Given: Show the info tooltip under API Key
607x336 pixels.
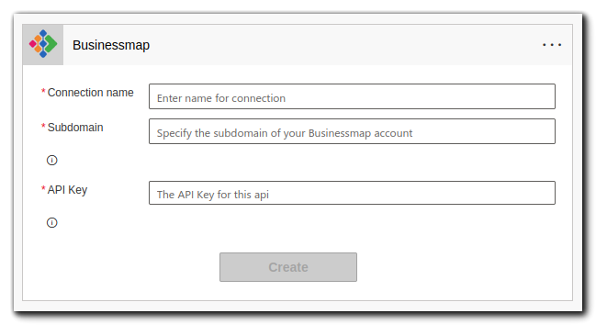Looking at the screenshot, I should (x=51, y=222).
